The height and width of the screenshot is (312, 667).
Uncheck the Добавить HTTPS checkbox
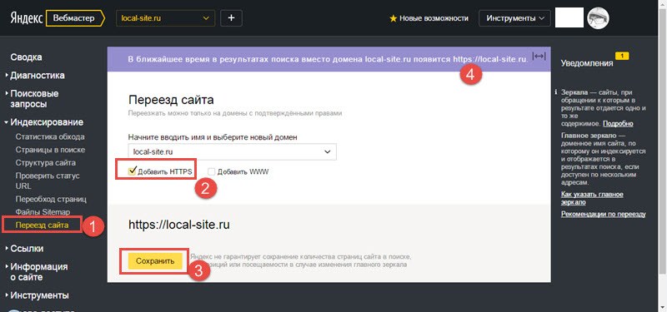click(x=132, y=171)
